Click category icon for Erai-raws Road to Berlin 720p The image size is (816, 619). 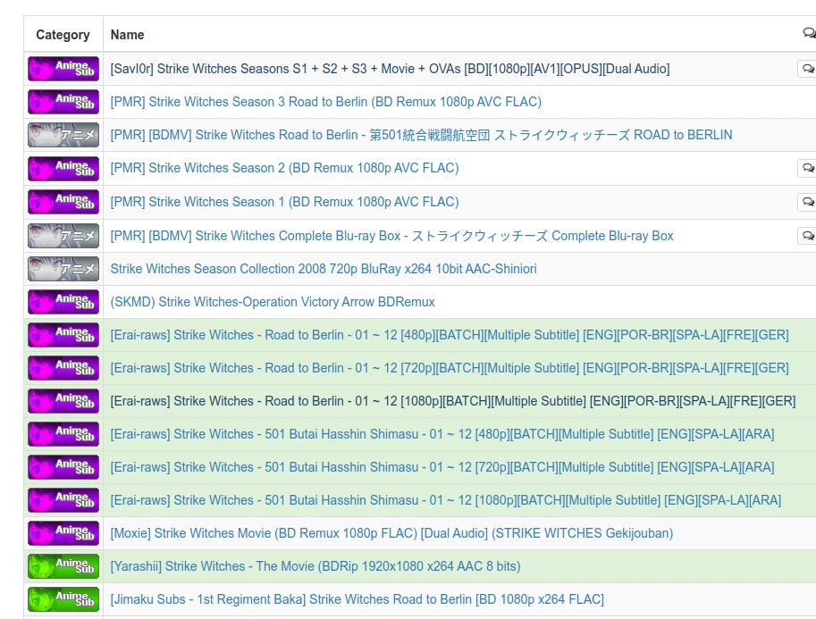tap(63, 368)
